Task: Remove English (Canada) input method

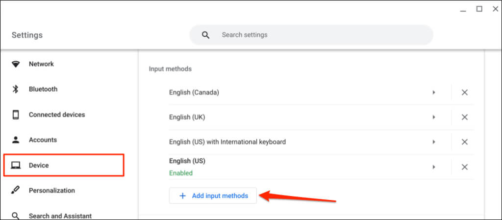Action: [x=464, y=93]
